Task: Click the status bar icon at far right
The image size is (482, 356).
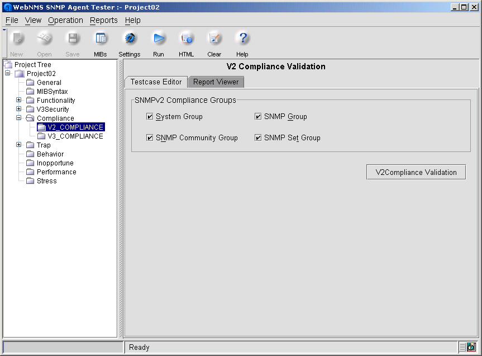Action: (471, 347)
